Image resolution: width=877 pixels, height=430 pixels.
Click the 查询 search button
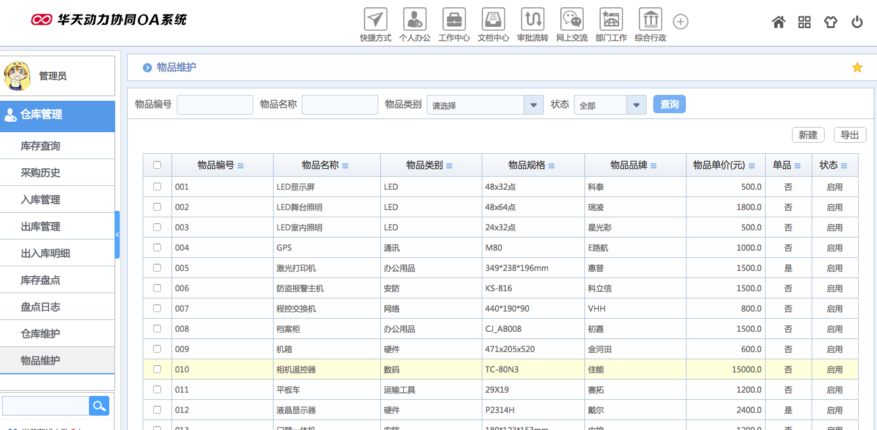pos(669,104)
